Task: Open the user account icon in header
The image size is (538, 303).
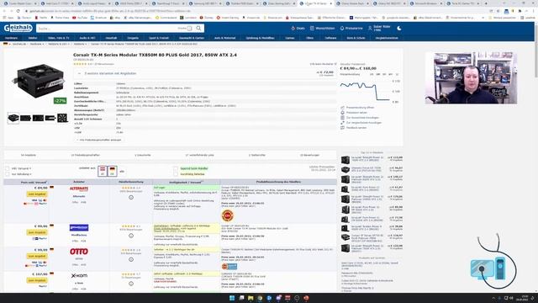Action: (370, 28)
